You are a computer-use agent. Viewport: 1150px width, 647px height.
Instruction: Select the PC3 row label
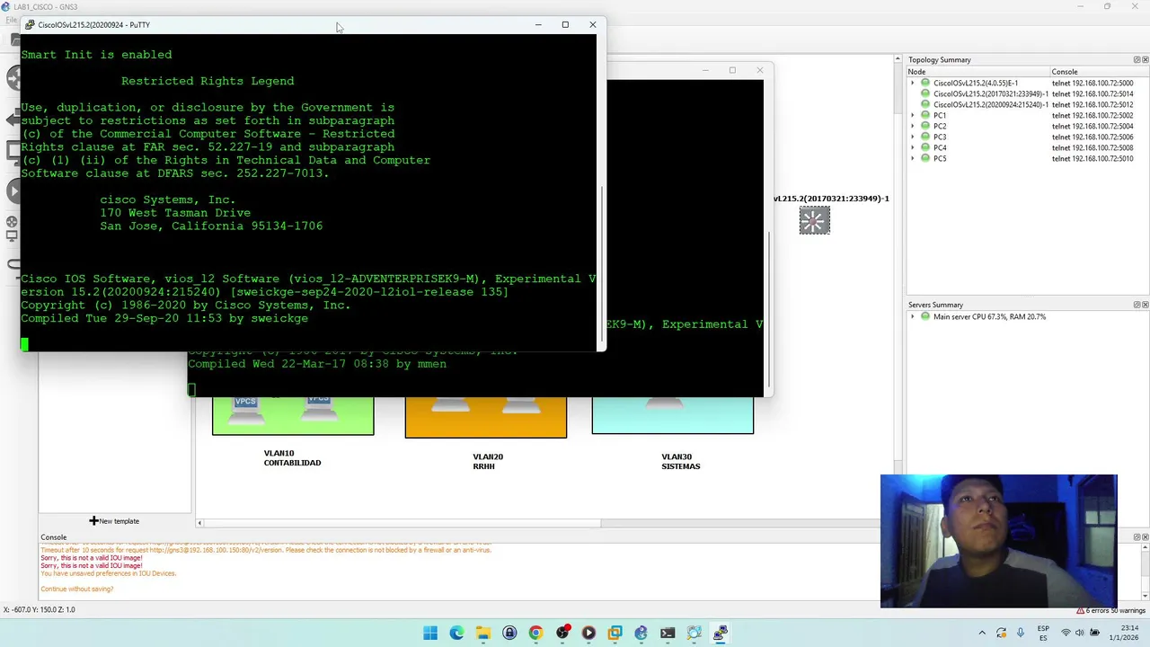pyautogui.click(x=940, y=137)
